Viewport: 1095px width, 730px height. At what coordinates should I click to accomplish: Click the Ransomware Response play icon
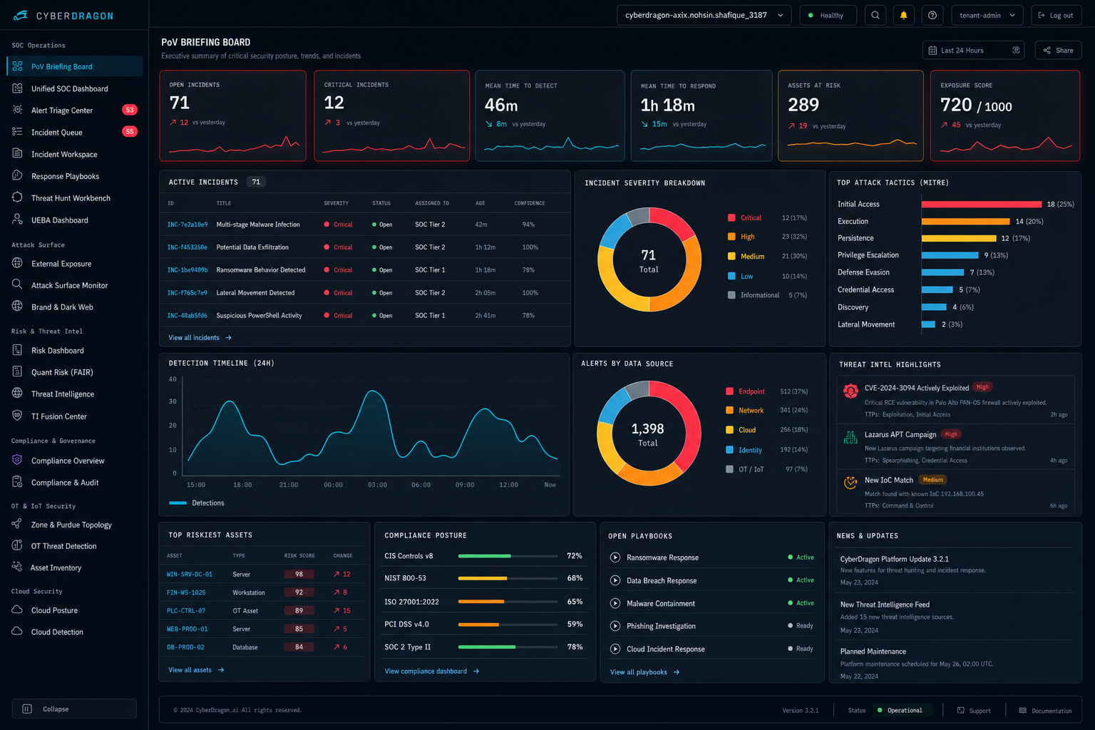tap(615, 557)
